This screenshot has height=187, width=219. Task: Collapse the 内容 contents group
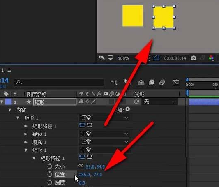point(9,110)
